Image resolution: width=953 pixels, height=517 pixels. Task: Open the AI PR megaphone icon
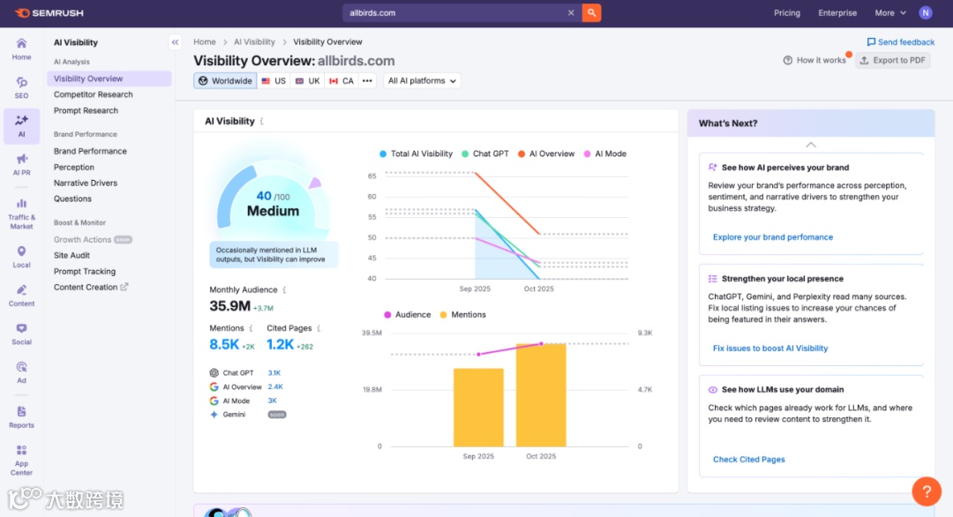point(21,164)
